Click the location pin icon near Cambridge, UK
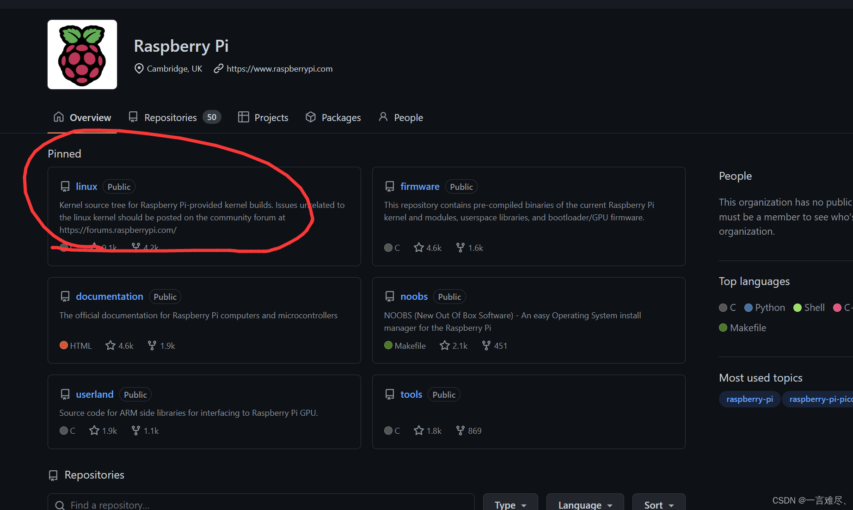 [x=139, y=68]
